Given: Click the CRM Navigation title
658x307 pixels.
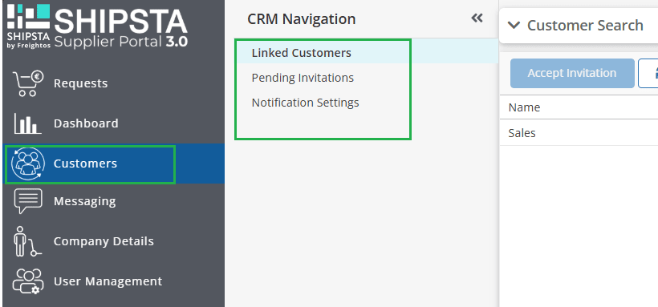Looking at the screenshot, I should click(301, 19).
